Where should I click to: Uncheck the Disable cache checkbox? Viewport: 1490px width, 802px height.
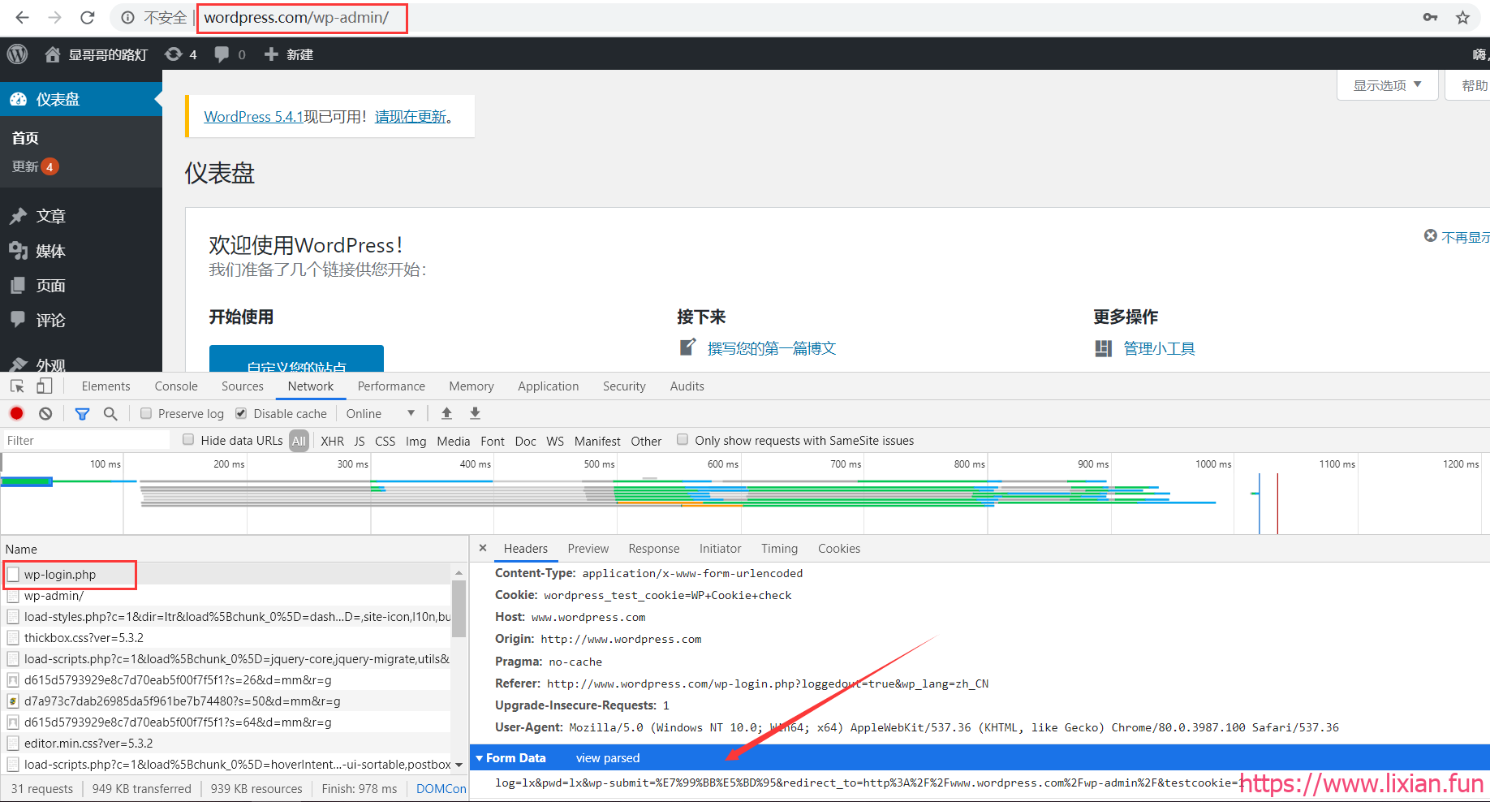(241, 413)
